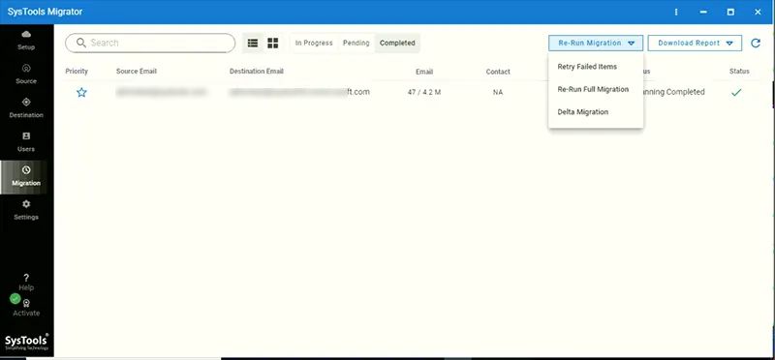Select Migration sidebar section
The width and height of the screenshot is (775, 360).
26,176
